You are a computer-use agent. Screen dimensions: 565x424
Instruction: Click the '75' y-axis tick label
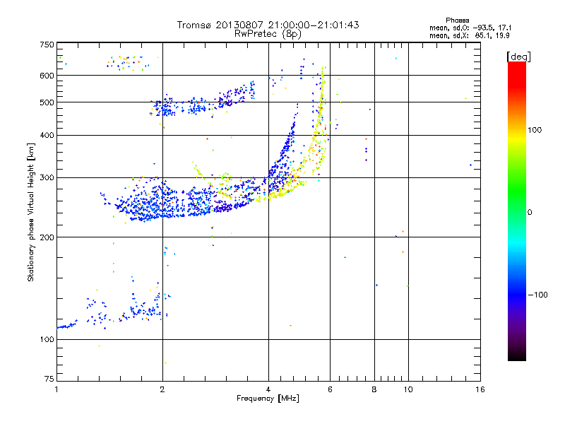49,379
